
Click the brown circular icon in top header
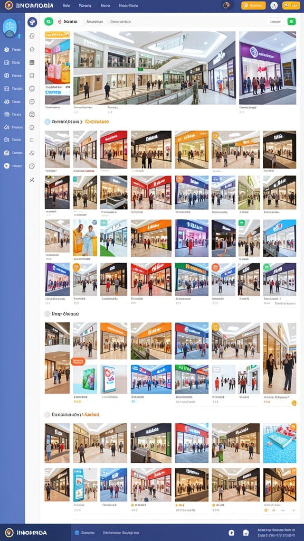tap(226, 5)
